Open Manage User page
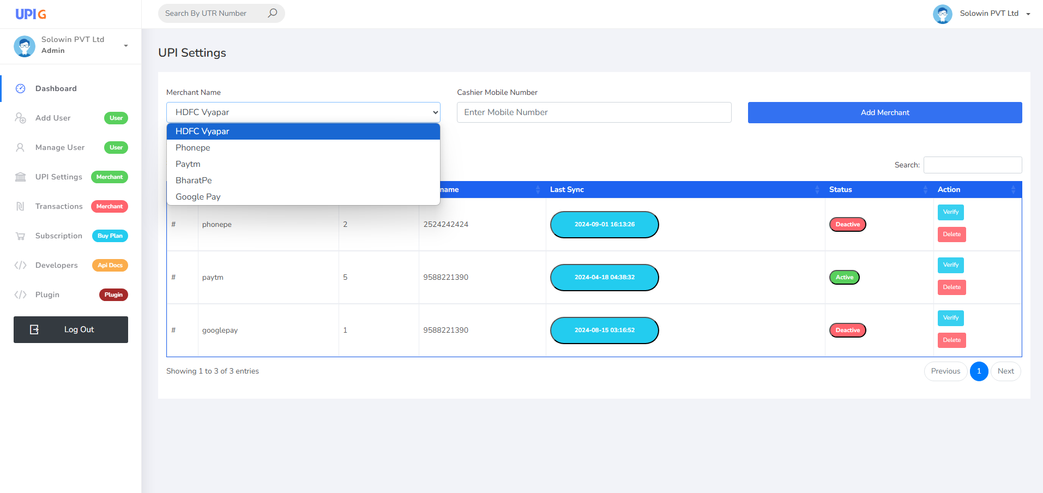 coord(71,147)
